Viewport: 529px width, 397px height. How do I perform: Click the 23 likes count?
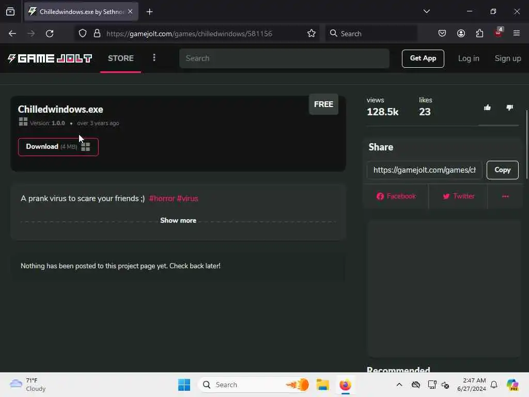click(x=425, y=112)
